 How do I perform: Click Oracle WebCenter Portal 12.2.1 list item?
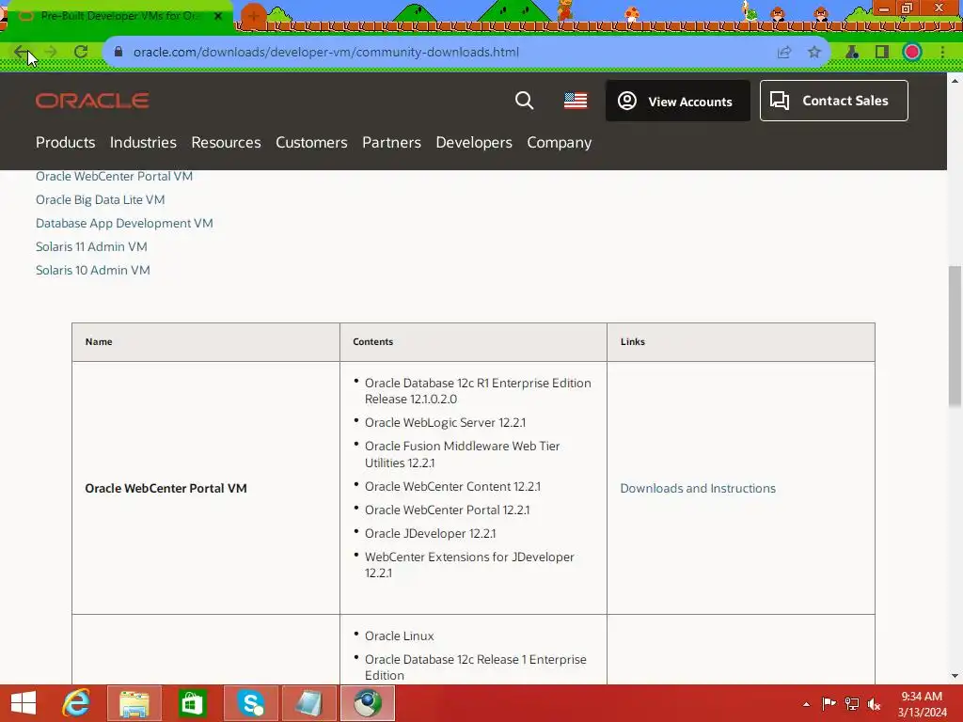(x=447, y=510)
